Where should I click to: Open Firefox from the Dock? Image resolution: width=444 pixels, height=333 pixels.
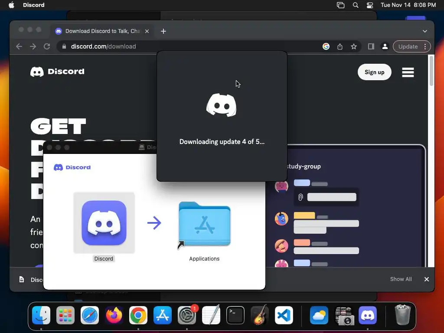click(x=114, y=315)
